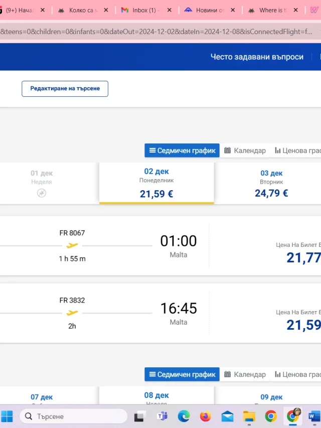
Task: Open the Word app in the taskbar
Action: tap(314, 416)
